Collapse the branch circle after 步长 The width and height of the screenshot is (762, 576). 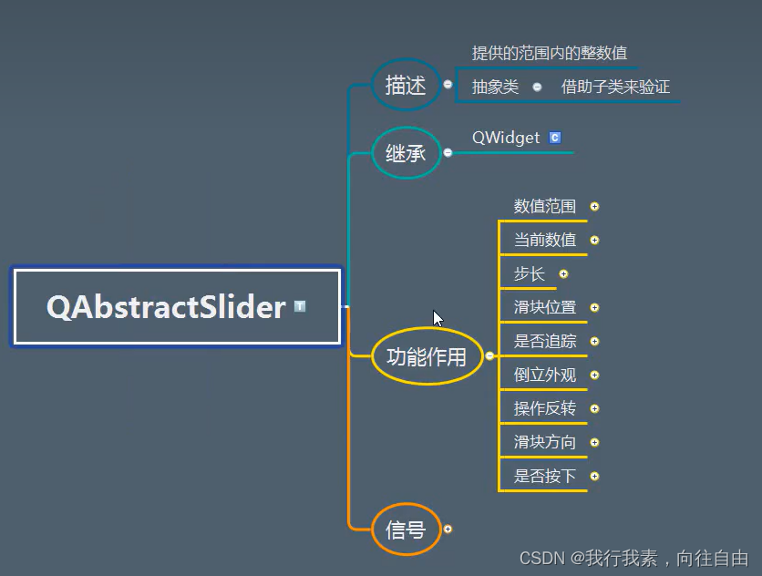pyautogui.click(x=564, y=273)
